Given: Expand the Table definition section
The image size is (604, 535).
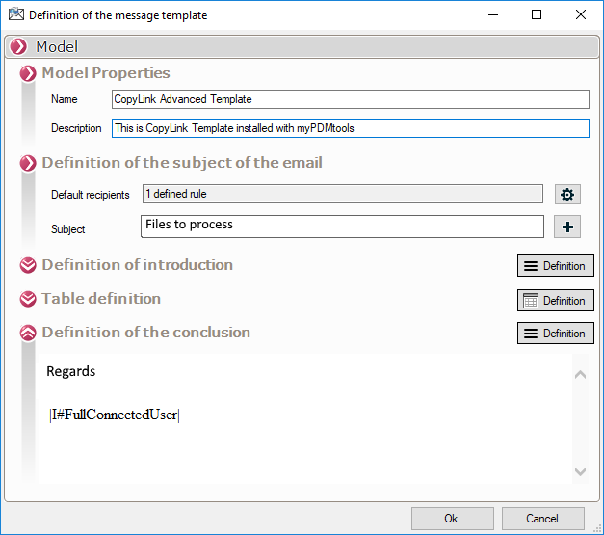Looking at the screenshot, I should coord(29,299).
